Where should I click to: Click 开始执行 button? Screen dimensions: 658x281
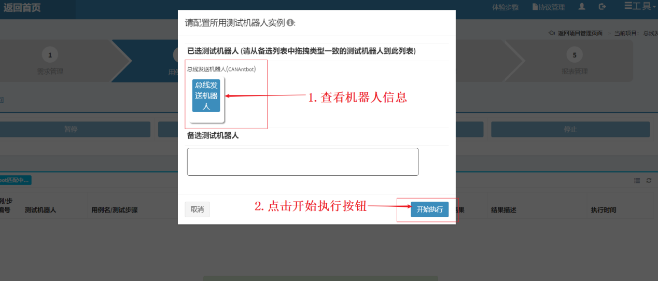pyautogui.click(x=430, y=209)
